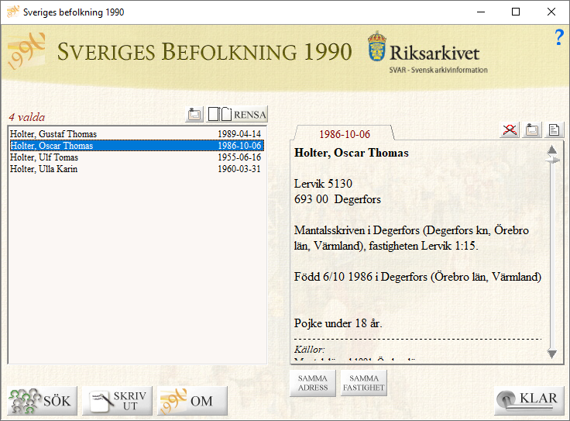
Task: Remove person using red crossed-out icon
Action: 510,130
